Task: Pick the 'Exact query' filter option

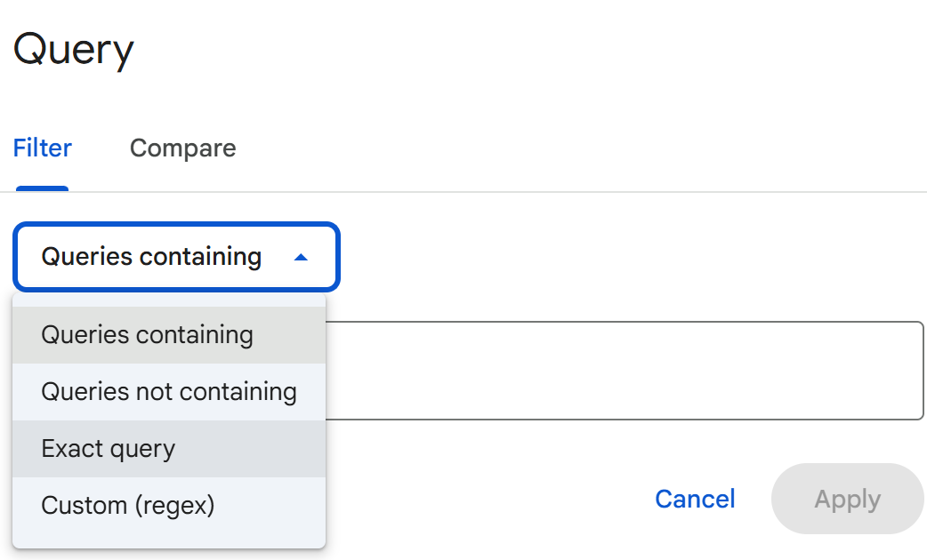Action: click(x=109, y=449)
